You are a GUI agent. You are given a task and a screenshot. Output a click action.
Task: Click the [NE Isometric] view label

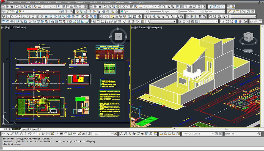(142, 28)
